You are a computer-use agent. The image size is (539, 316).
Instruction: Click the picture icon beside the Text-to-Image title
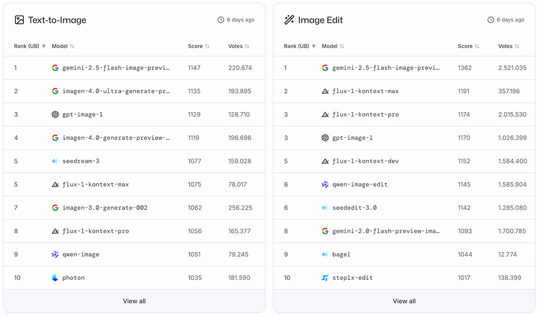click(19, 20)
